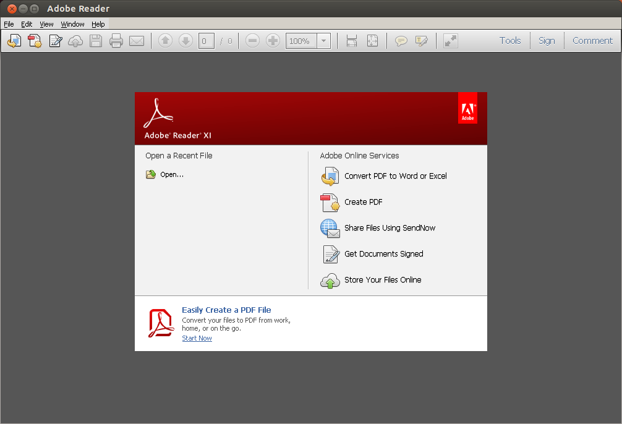
Task: Click the Sign document pen toolbar icon
Action: coord(56,41)
